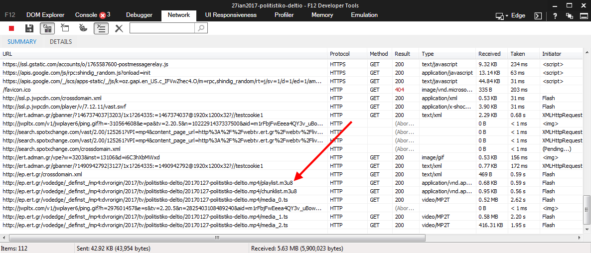Screen dimensions: 591x253
Task: Select the chunklist.m3u8 request row
Action: (292, 191)
